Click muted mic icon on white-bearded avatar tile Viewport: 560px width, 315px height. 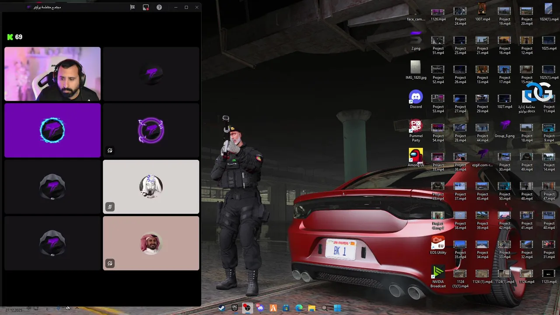coord(110,207)
